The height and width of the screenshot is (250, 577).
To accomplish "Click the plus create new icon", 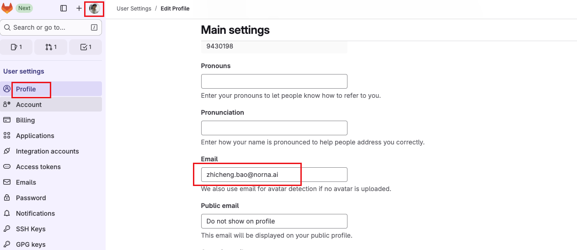I will click(79, 8).
